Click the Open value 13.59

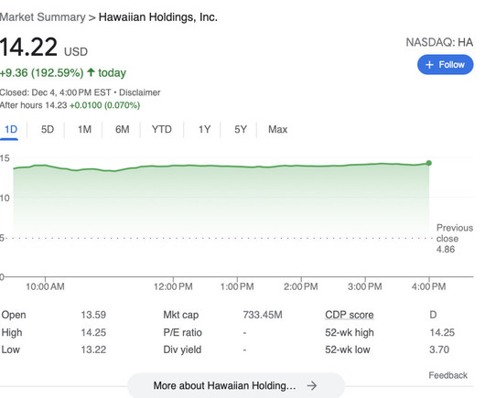pyautogui.click(x=93, y=315)
